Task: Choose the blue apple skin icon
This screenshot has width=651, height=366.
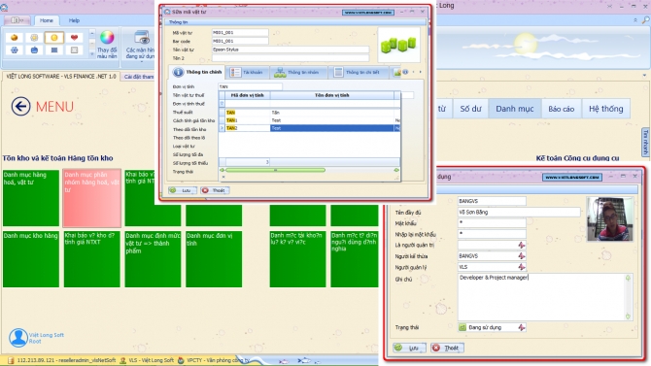Action: coord(34,50)
